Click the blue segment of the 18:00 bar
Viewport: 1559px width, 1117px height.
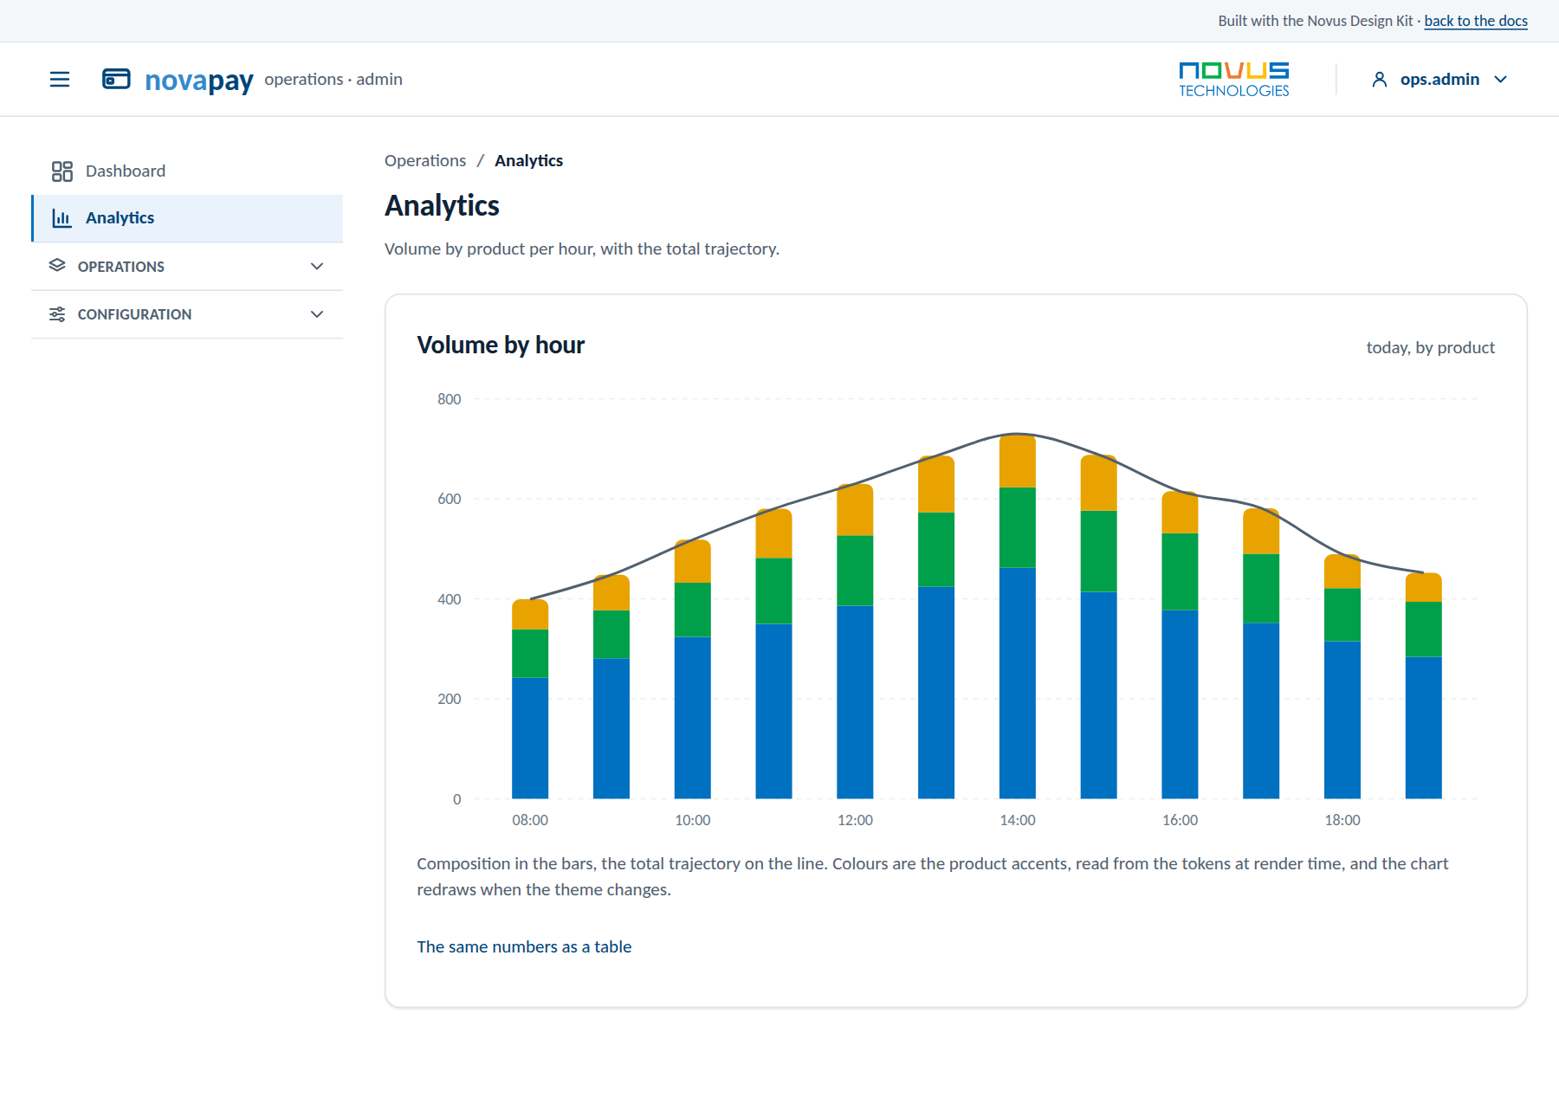pyautogui.click(x=1342, y=720)
